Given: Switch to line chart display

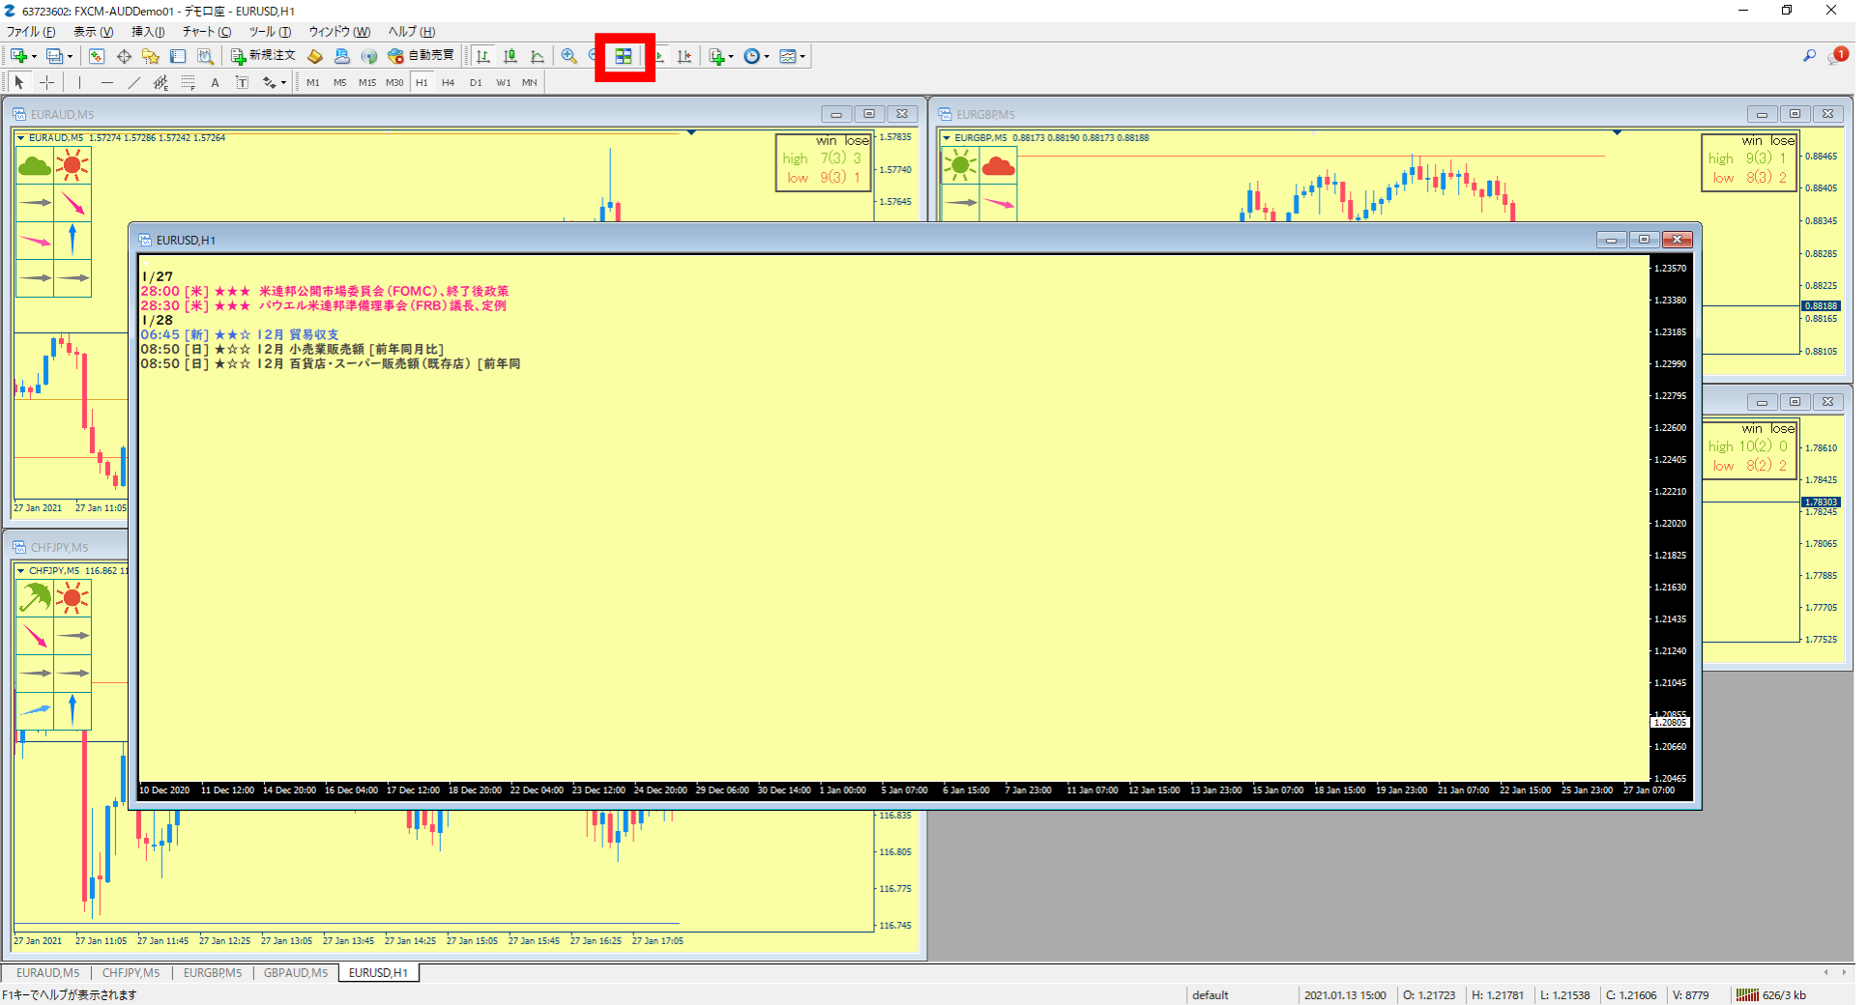Looking at the screenshot, I should click(538, 56).
